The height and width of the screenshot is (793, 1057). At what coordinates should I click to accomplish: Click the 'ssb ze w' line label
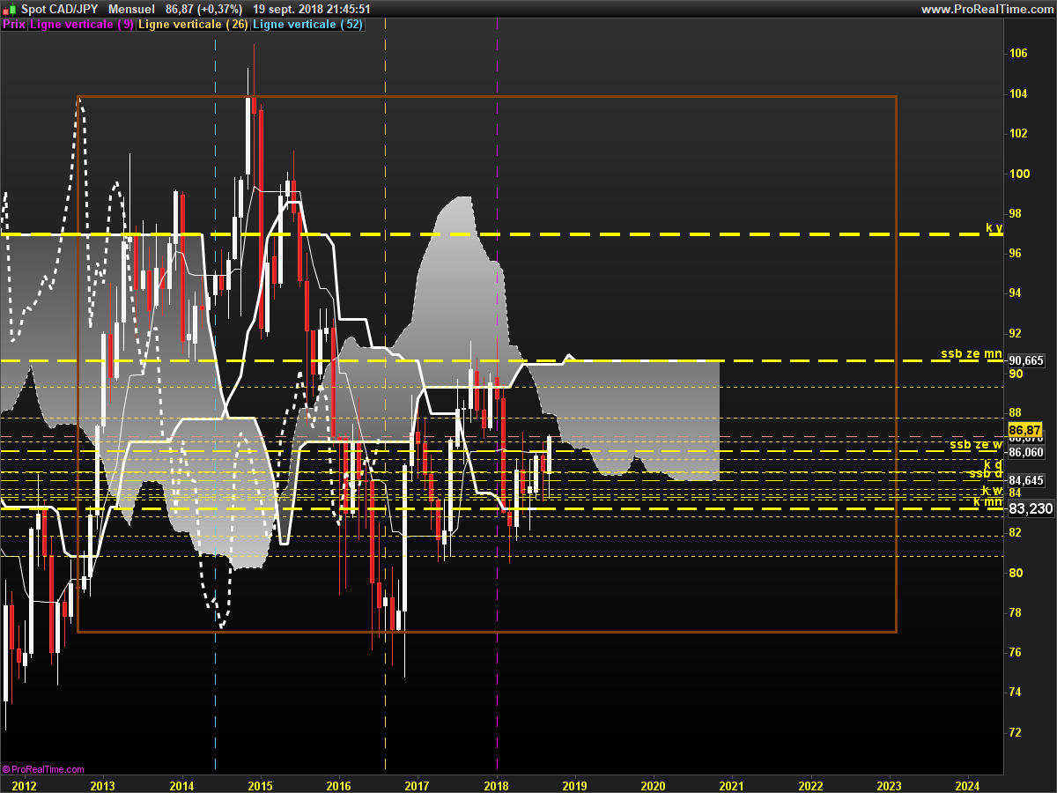(976, 445)
